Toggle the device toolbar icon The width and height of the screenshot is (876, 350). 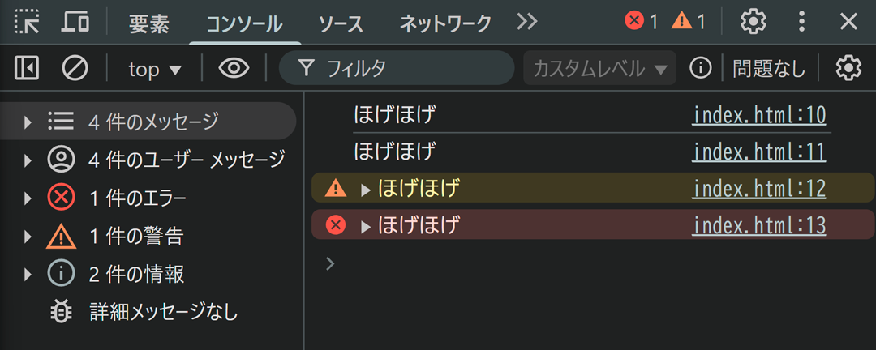coord(75,22)
